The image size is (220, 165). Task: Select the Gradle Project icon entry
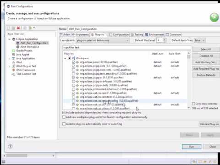click(13, 51)
